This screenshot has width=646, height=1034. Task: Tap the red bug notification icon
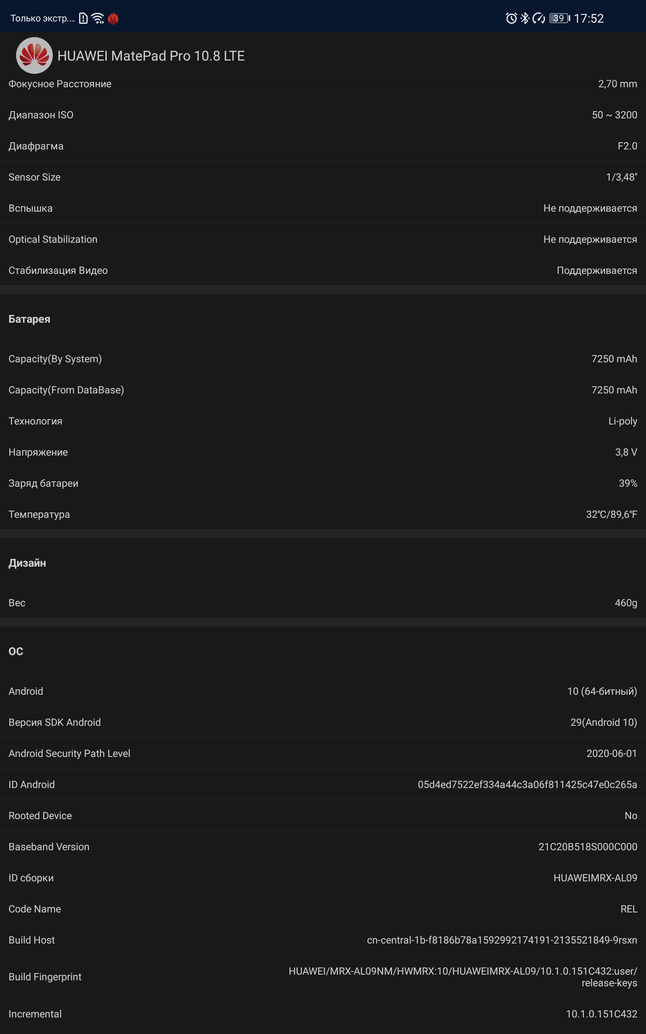click(x=113, y=18)
